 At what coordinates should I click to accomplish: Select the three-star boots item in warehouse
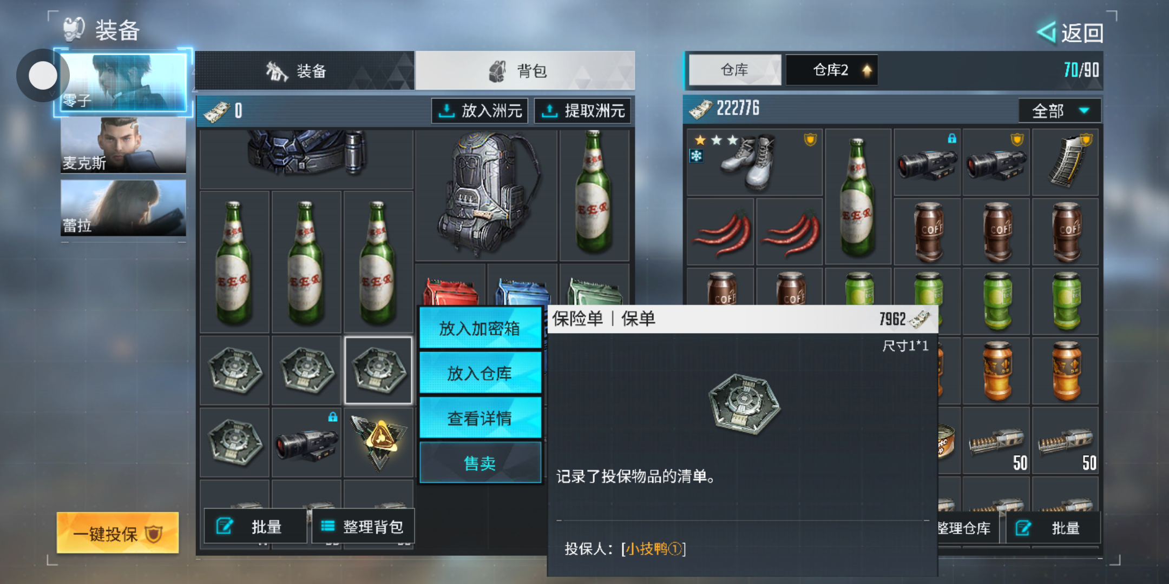pos(754,162)
